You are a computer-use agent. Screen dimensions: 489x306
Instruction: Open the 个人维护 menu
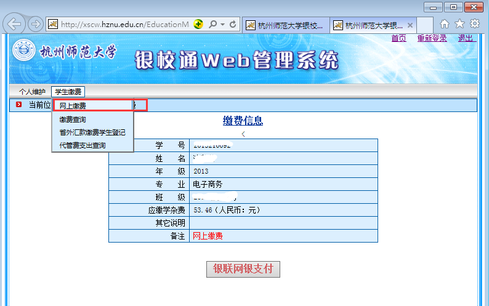click(32, 92)
